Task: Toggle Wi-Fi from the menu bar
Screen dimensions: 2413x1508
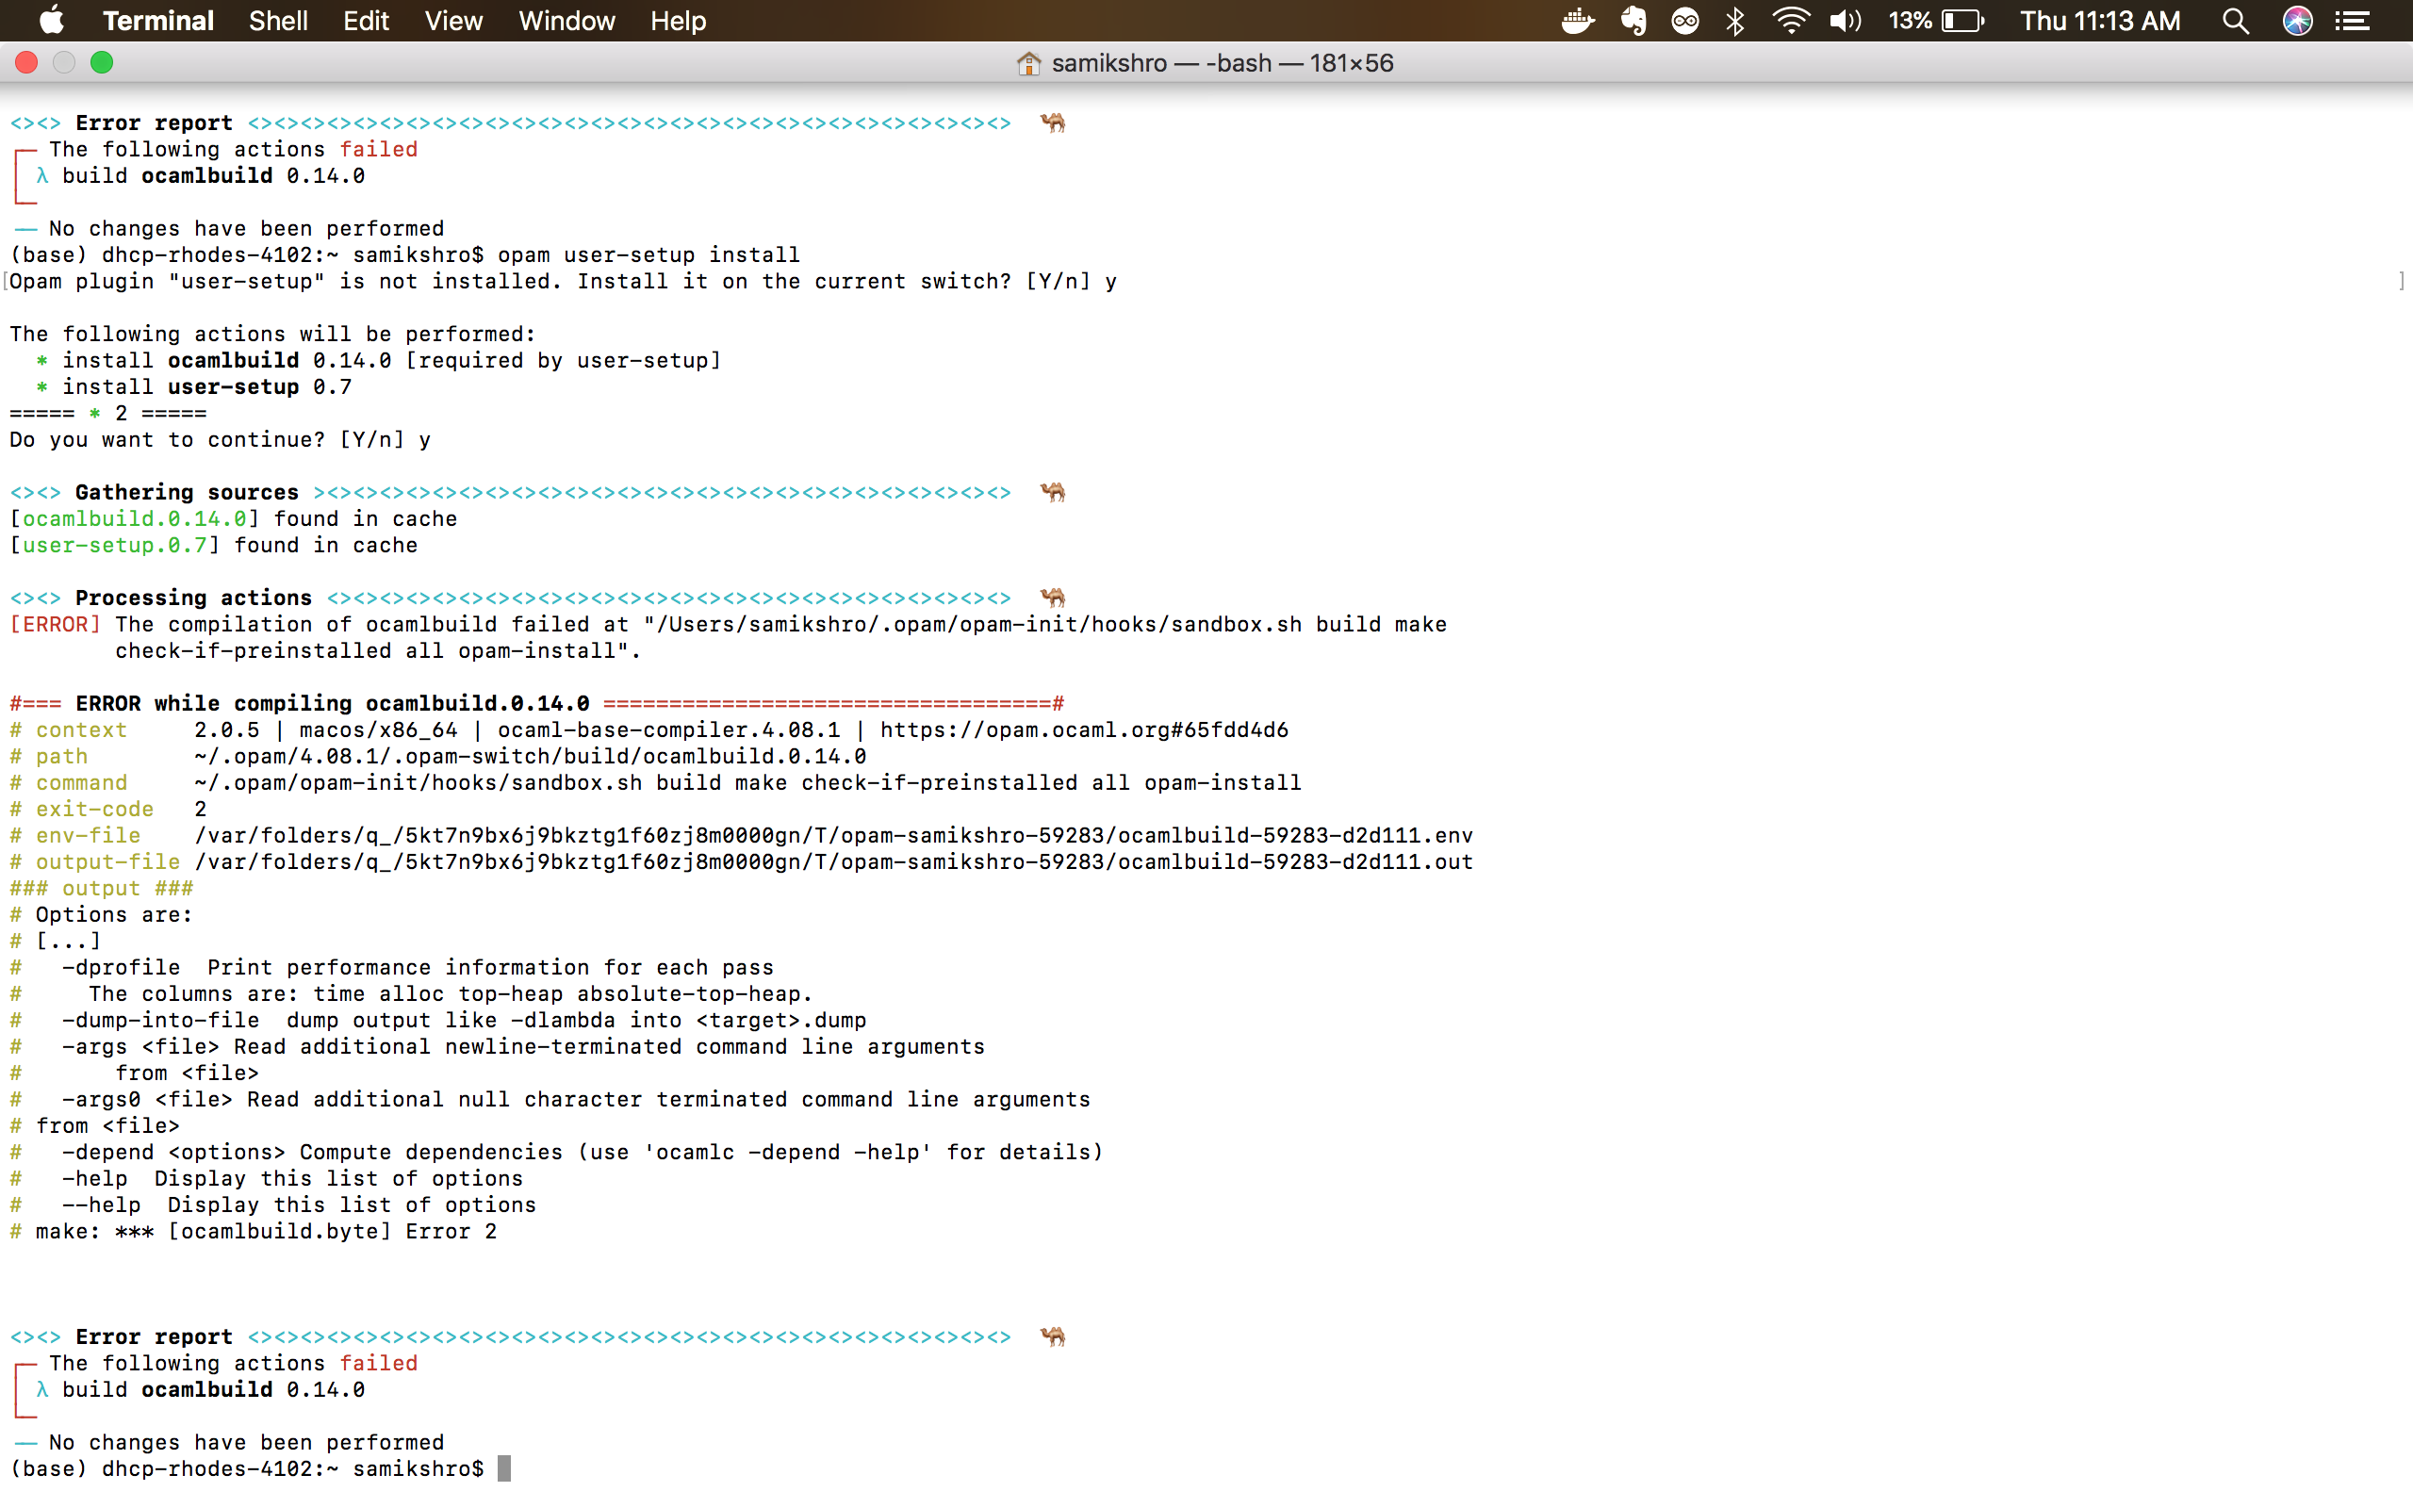Action: [1791, 21]
